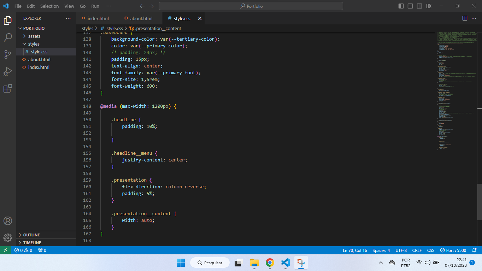Open Explorer Views and More Actions ellipsis

tap(68, 18)
